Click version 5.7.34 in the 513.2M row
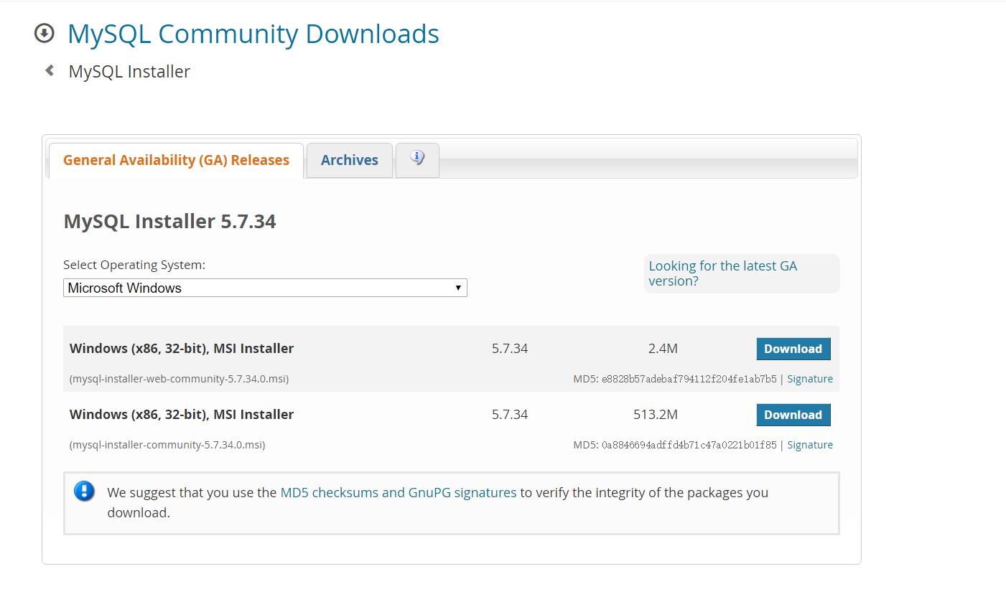This screenshot has height=607, width=1006. (510, 415)
